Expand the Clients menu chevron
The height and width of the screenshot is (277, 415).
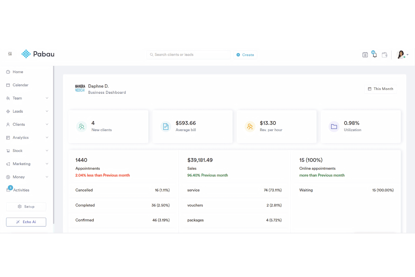click(47, 124)
